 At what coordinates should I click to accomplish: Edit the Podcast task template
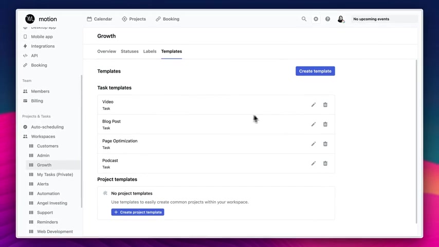313,163
